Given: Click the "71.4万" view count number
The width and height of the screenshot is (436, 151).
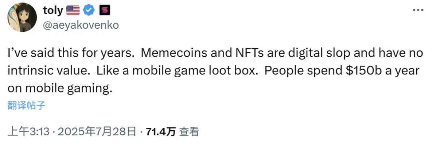Looking at the screenshot, I should click(161, 132).
